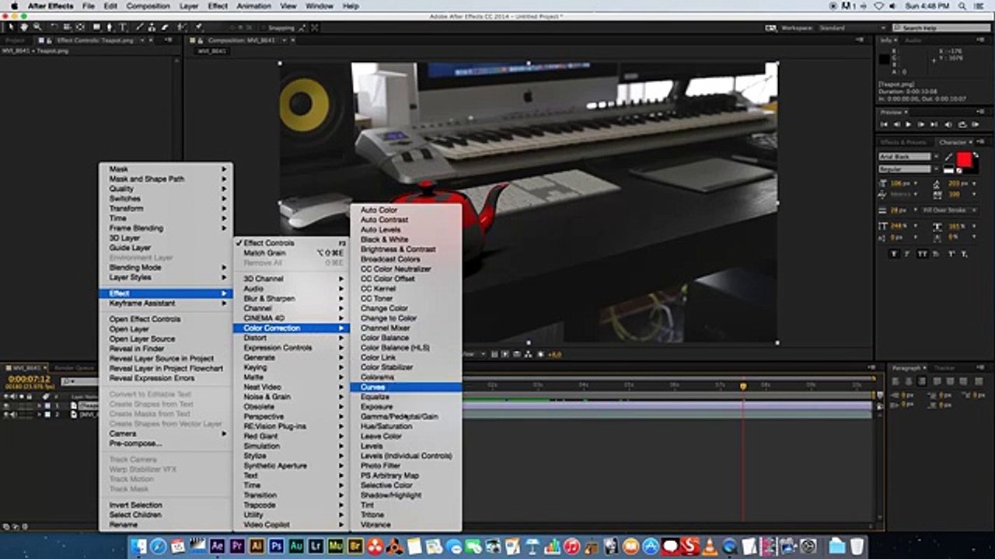
Task: Toggle All Caps in Character panel
Action: tap(923, 254)
